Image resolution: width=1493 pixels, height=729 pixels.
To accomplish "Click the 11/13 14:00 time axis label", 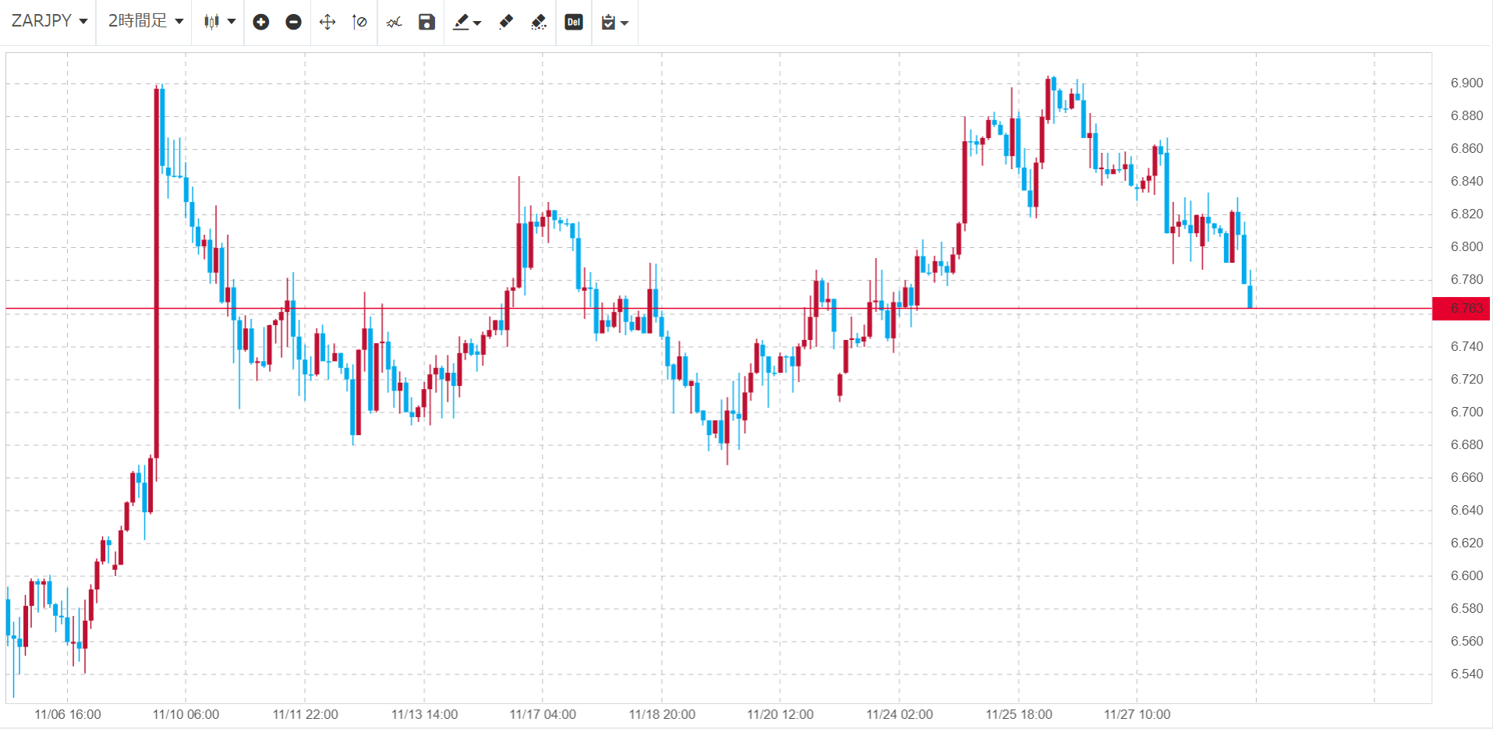I will [424, 714].
